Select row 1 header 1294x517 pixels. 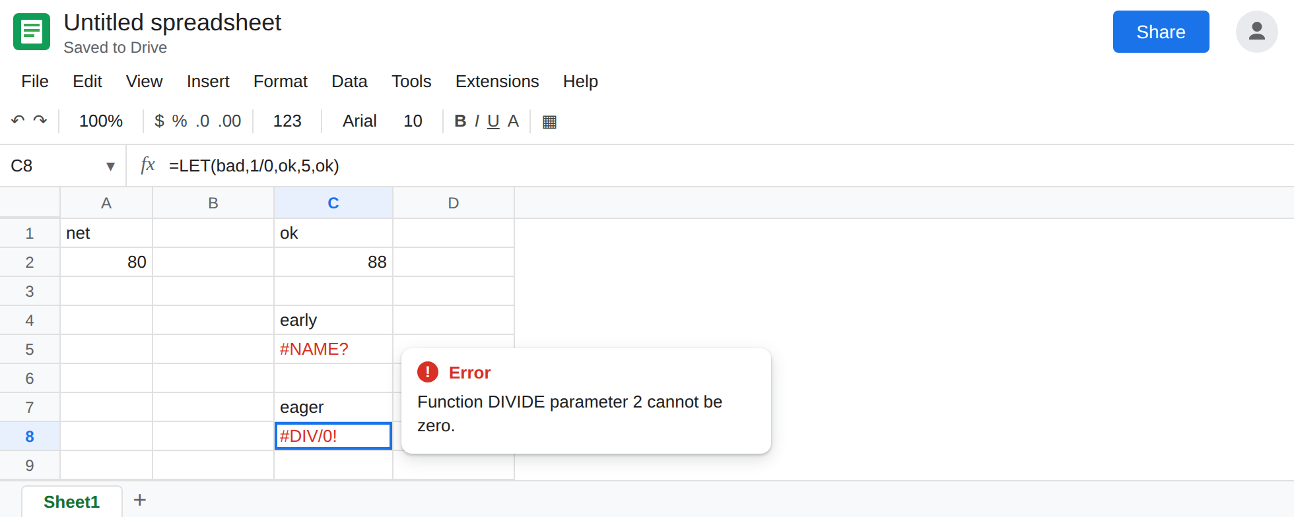[30, 233]
